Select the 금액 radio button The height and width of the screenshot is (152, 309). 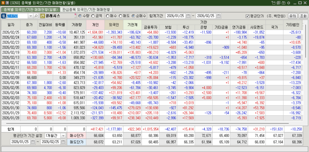93,16
